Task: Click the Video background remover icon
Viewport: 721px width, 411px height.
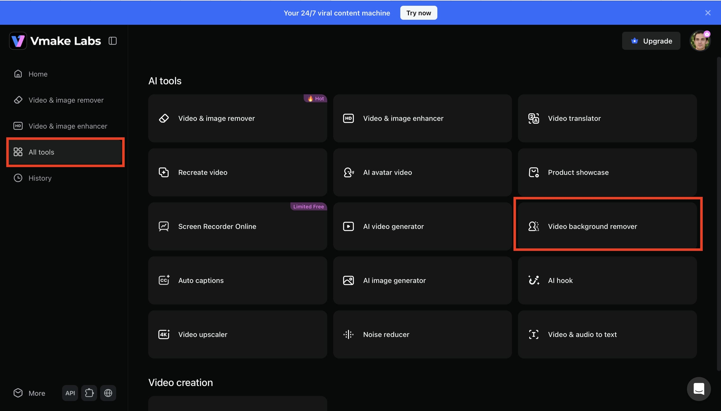Action: click(533, 226)
